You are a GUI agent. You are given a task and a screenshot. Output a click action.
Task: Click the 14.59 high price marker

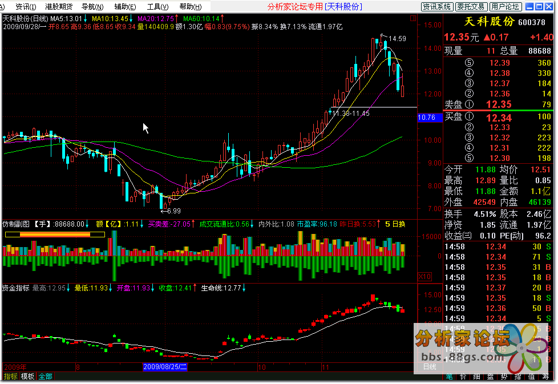[x=397, y=38]
